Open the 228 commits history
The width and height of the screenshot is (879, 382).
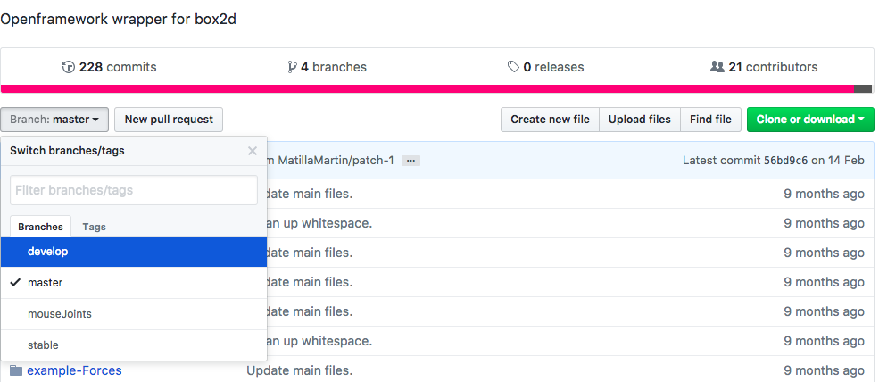point(109,67)
